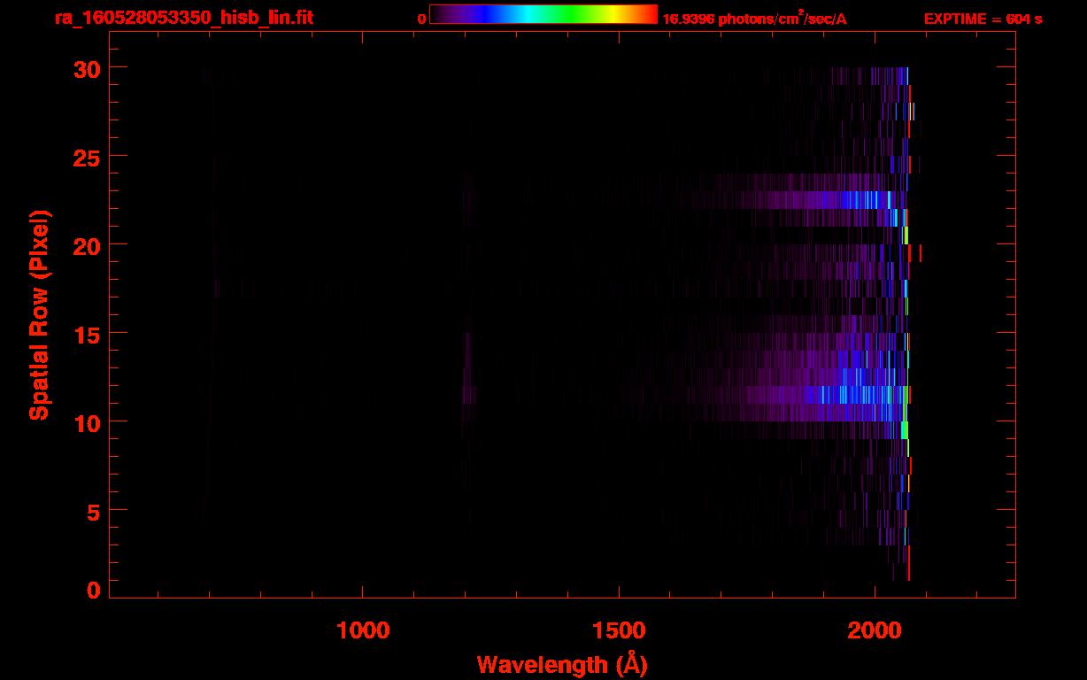Image resolution: width=1087 pixels, height=680 pixels.
Task: Click the rainbow color scale bar
Action: pos(543,14)
